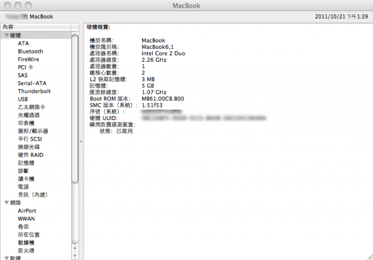Click the 5 GB memory value
The image size is (373, 260).
pyautogui.click(x=148, y=86)
